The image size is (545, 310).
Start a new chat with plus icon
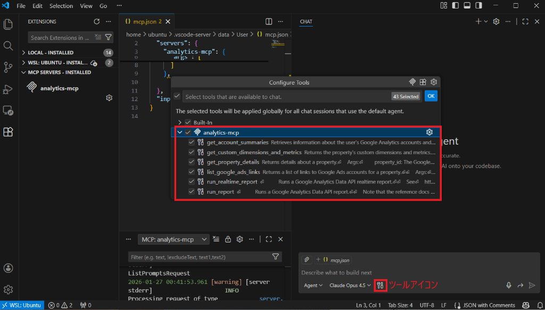pos(478,21)
